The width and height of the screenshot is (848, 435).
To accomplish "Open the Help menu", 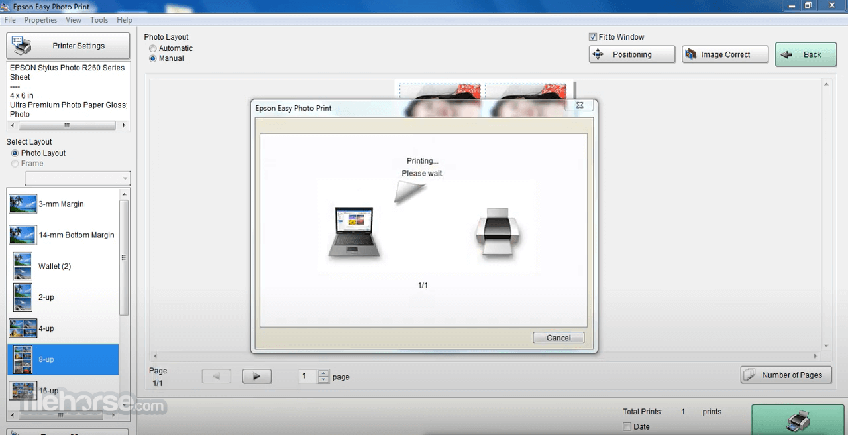I will tap(125, 20).
